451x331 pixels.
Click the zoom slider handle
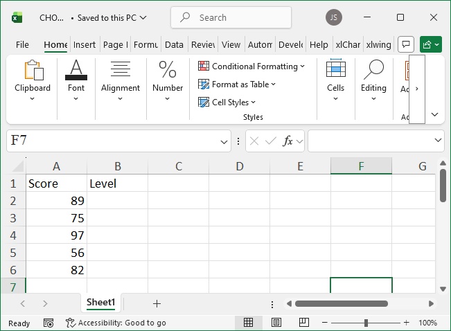(366, 323)
